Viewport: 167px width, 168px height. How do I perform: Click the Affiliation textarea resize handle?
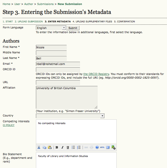(96, 107)
